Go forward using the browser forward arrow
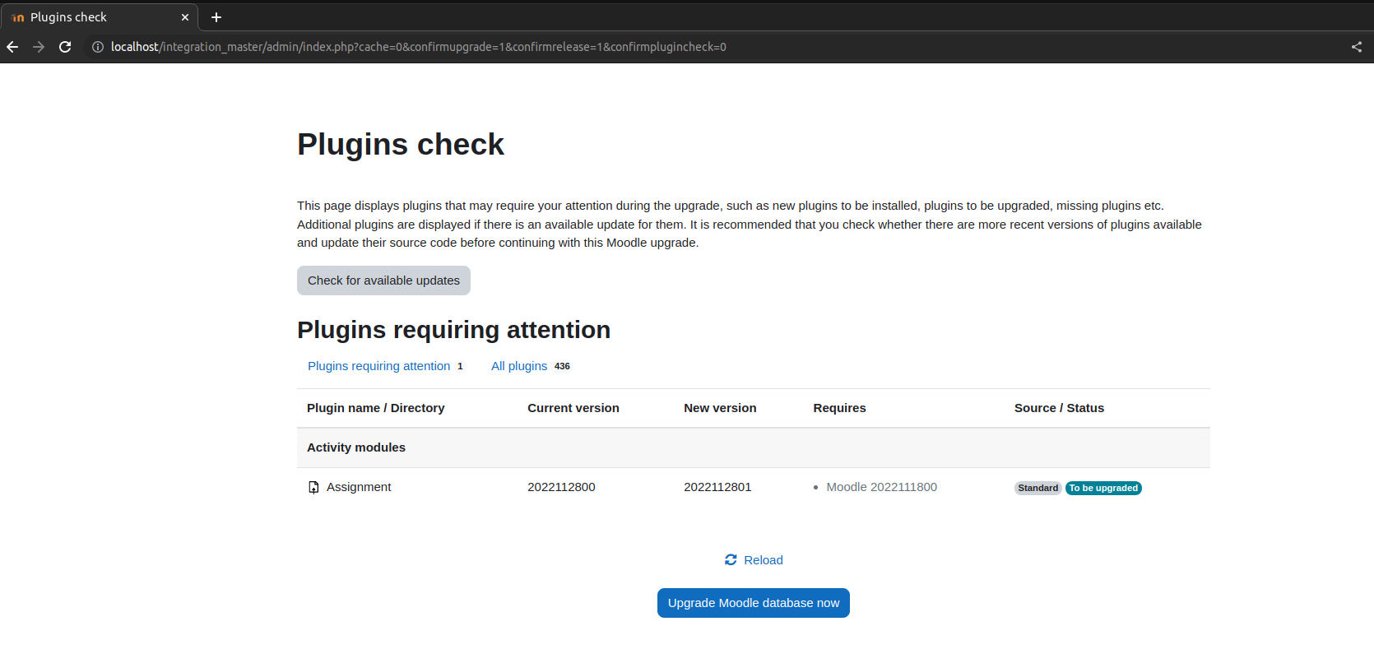The image size is (1374, 663). pos(39,47)
